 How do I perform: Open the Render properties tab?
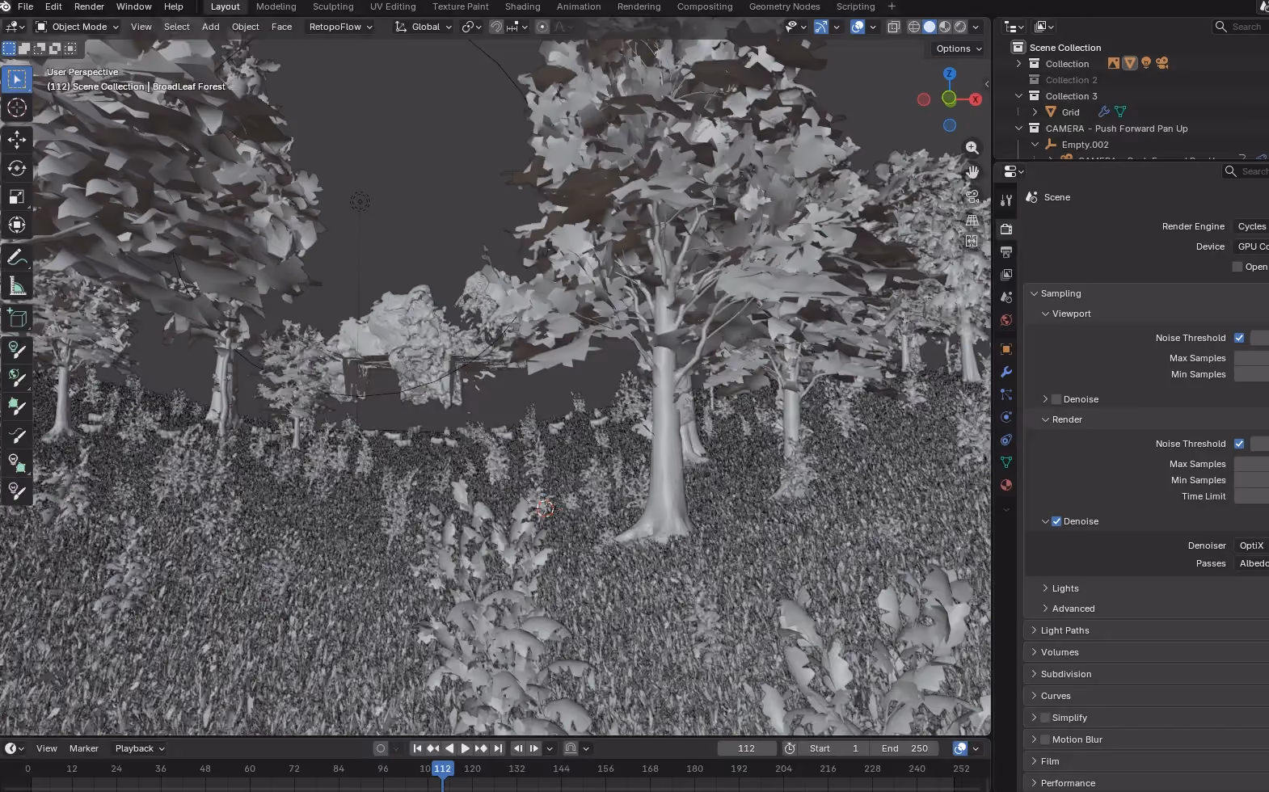coord(1006,230)
